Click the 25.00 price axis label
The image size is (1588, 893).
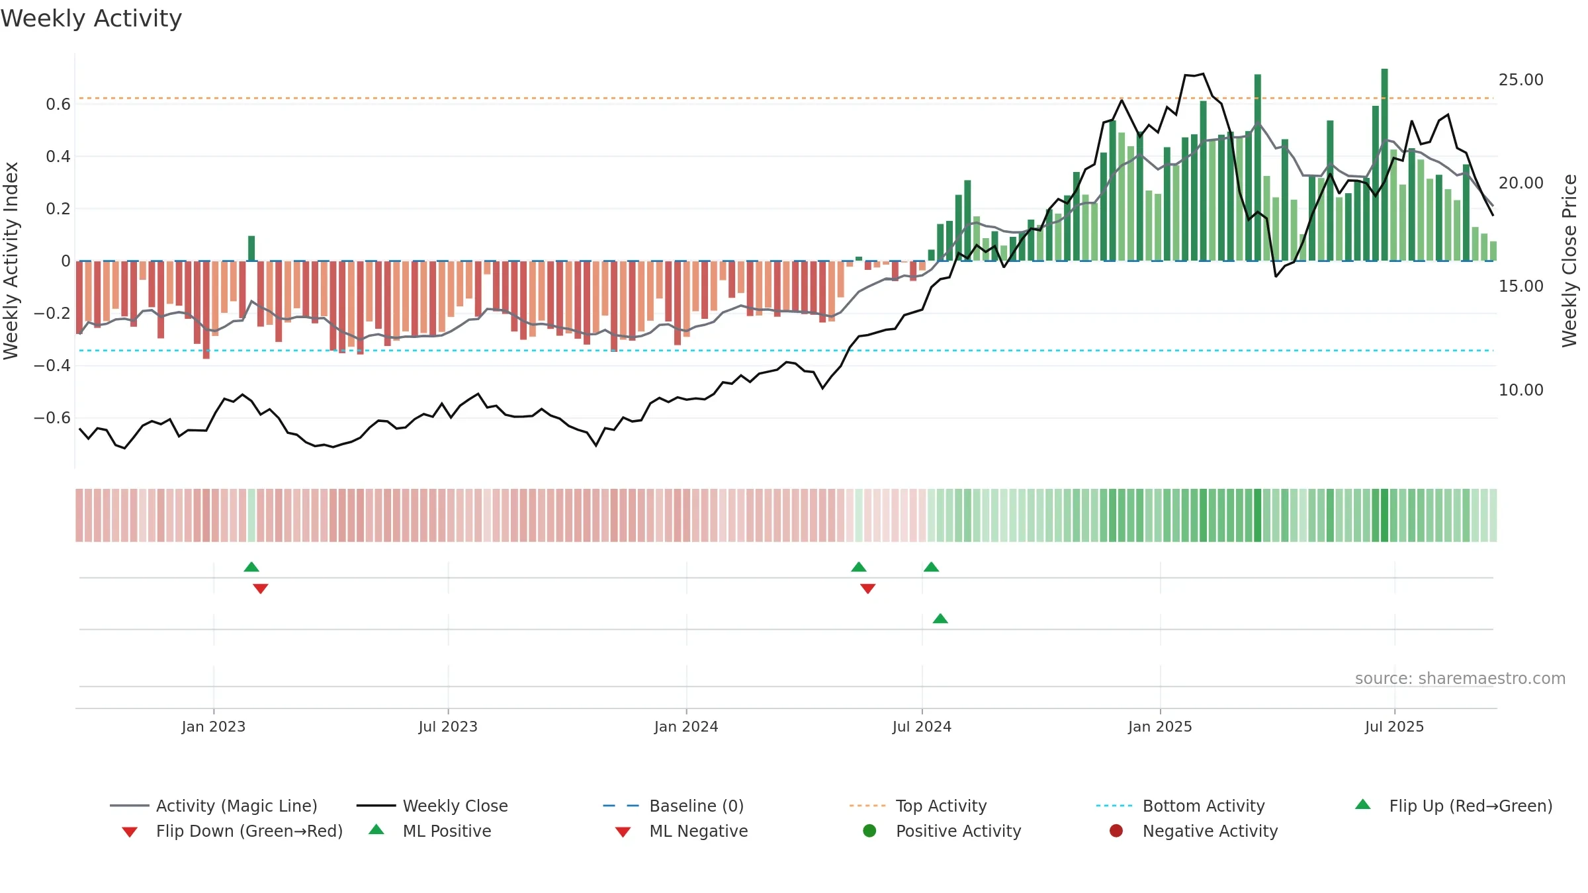(1521, 79)
